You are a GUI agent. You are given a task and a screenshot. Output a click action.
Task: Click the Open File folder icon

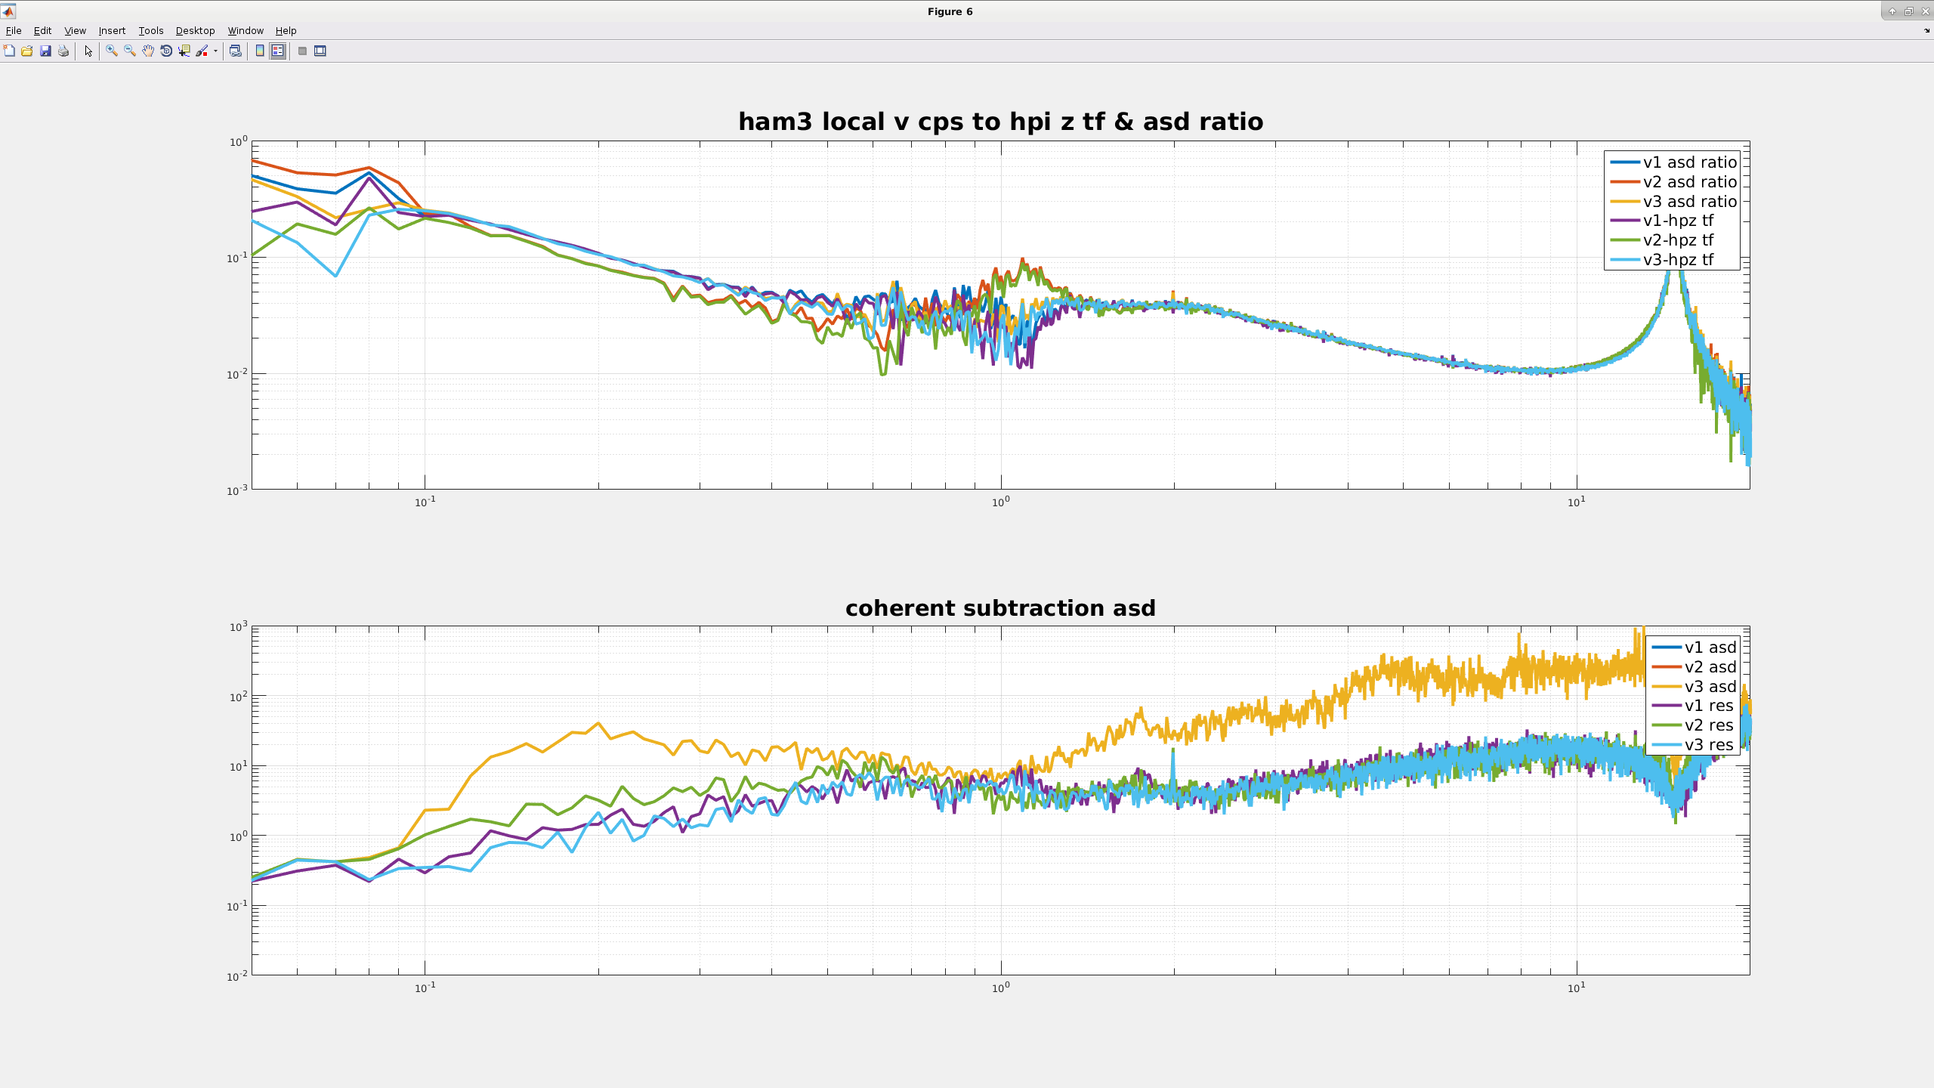[27, 51]
